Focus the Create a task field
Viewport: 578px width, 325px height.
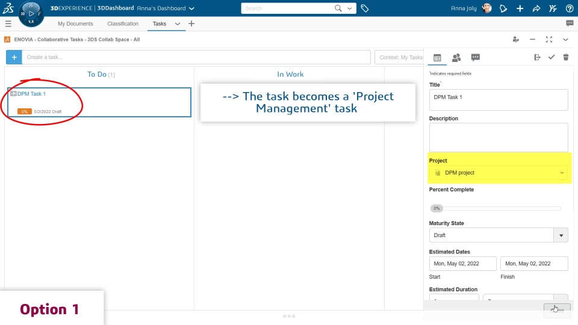pyautogui.click(x=196, y=57)
